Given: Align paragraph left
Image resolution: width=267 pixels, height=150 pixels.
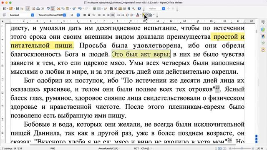Looking at the screenshot, I should (x=99, y=15).
